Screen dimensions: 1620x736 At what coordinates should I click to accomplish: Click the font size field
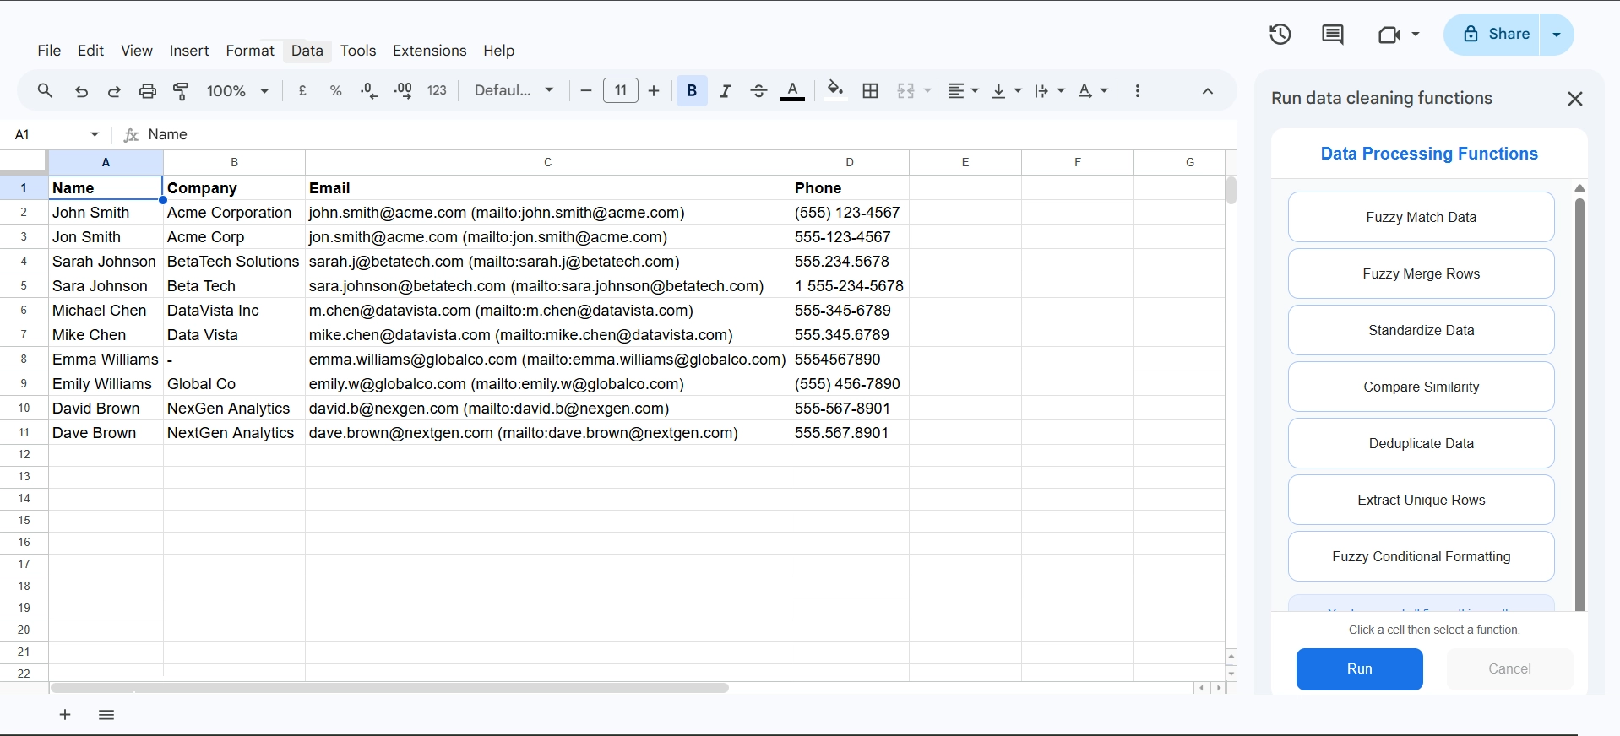tap(621, 90)
